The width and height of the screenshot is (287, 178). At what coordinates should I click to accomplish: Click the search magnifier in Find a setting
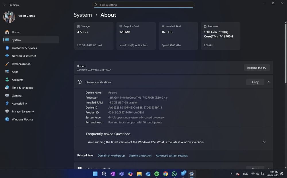point(96,5)
